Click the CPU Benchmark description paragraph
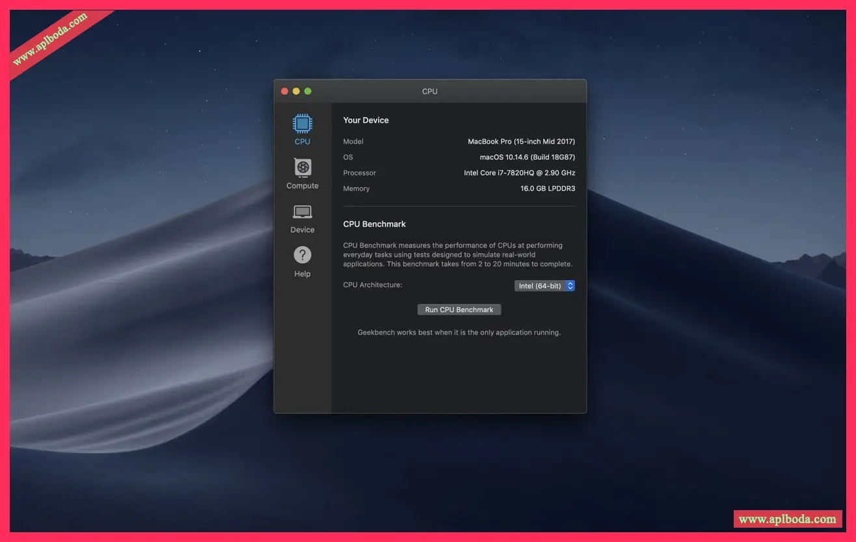Image resolution: width=856 pixels, height=542 pixels. (x=458, y=255)
